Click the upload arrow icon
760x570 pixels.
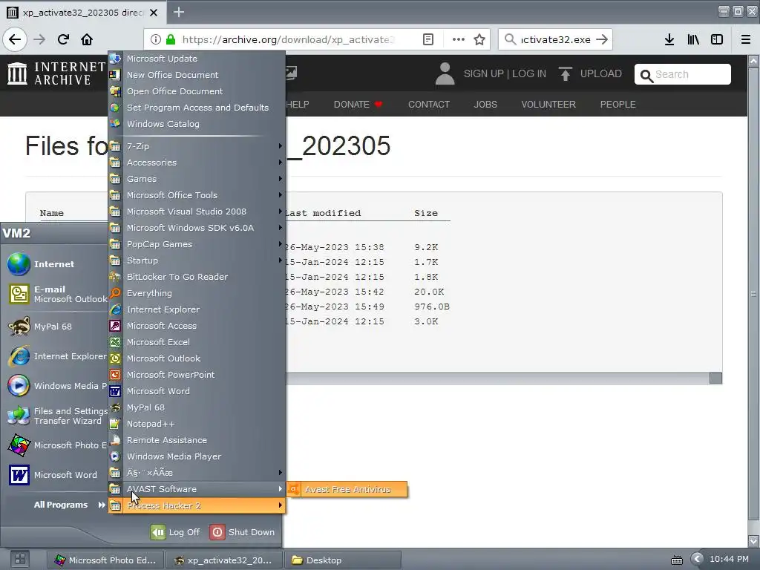(x=565, y=73)
